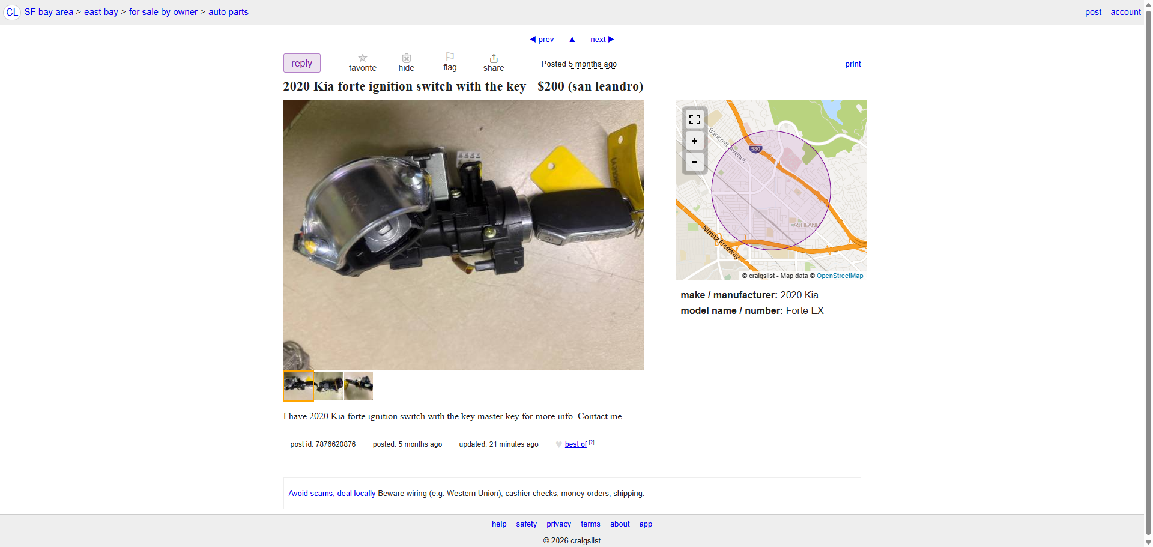
Task: Return to listings with the up arrow
Action: (x=572, y=40)
